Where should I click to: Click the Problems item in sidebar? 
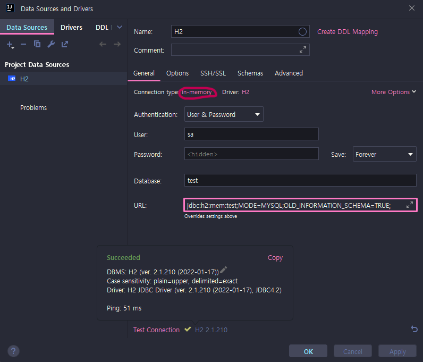33,108
